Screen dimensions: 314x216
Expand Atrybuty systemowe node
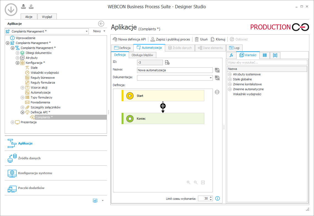pyautogui.click(x=230, y=74)
